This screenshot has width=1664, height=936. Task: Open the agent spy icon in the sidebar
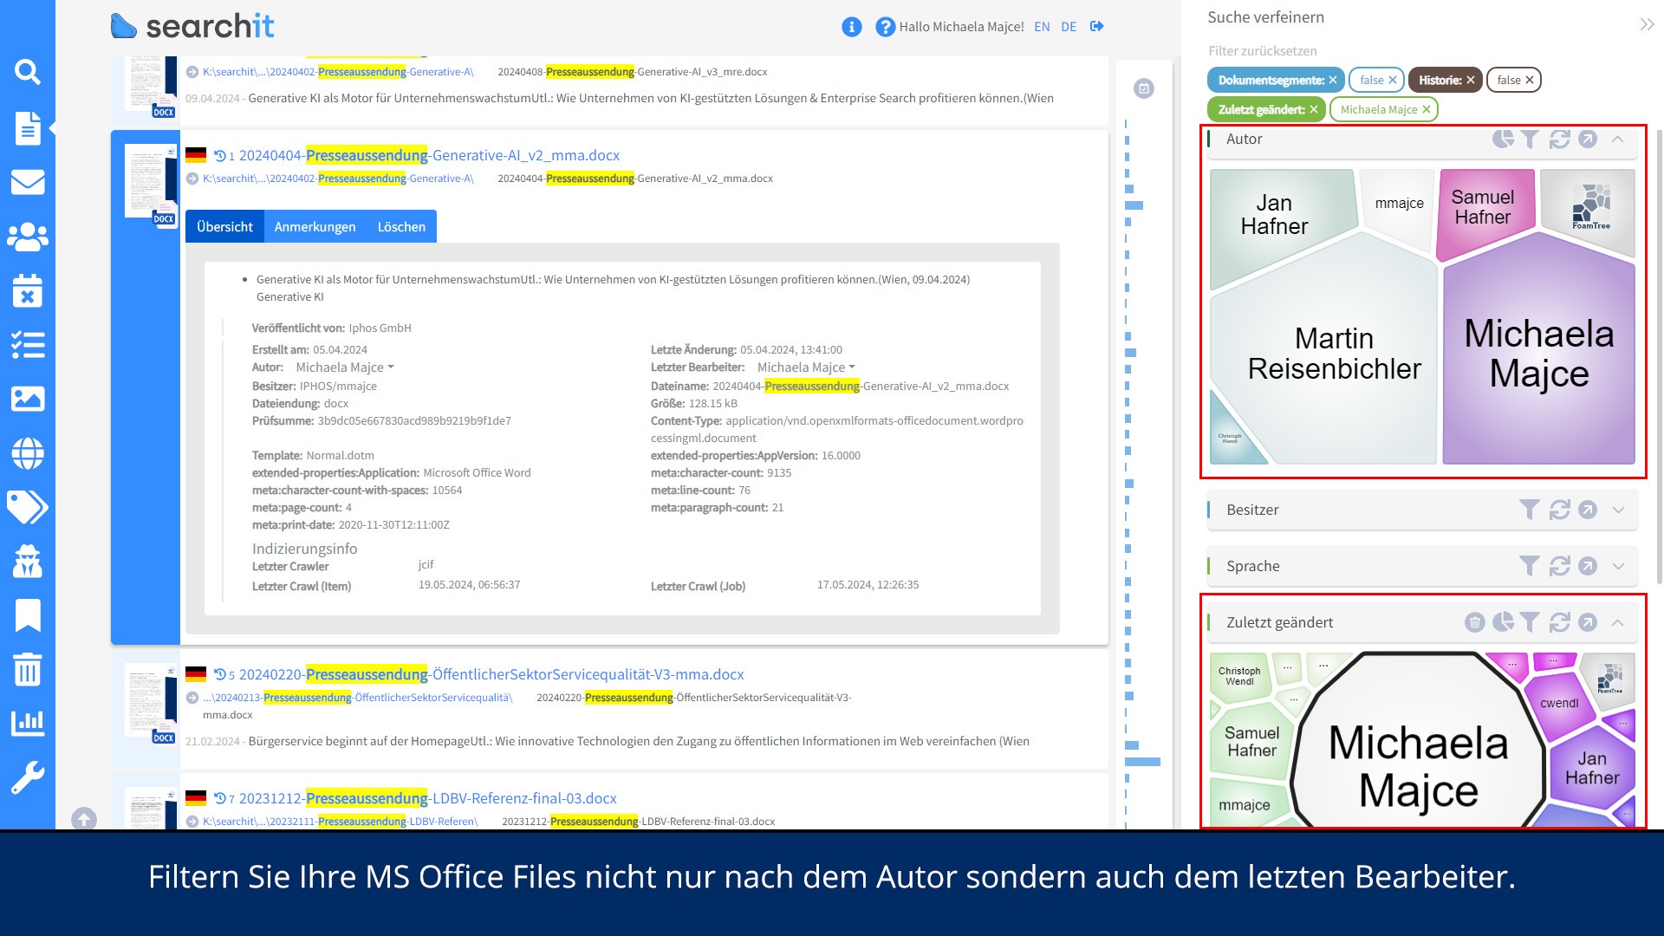pyautogui.click(x=28, y=562)
